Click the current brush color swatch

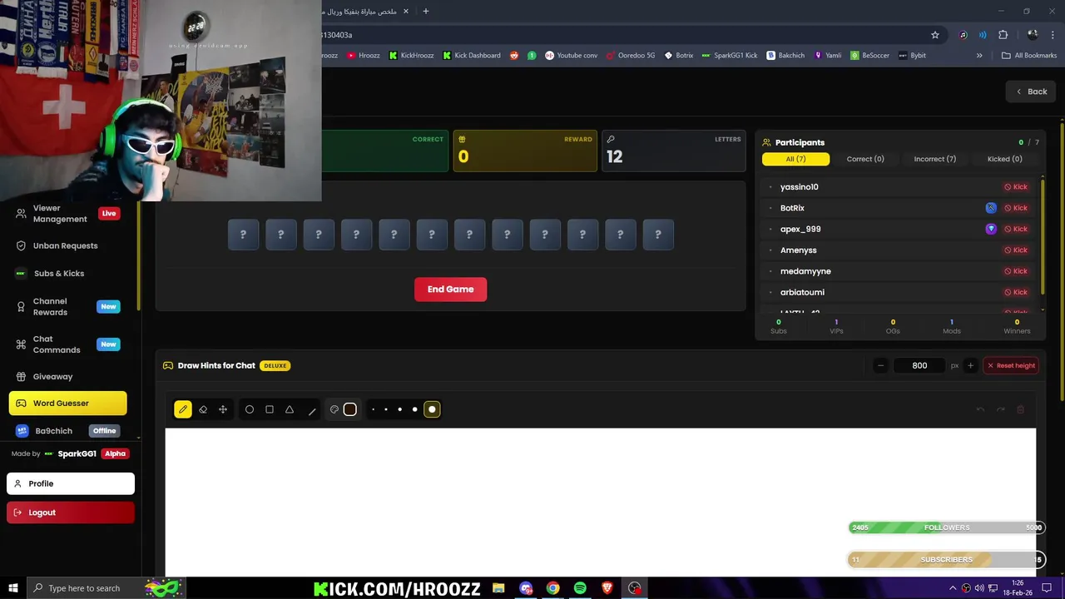pyautogui.click(x=350, y=409)
